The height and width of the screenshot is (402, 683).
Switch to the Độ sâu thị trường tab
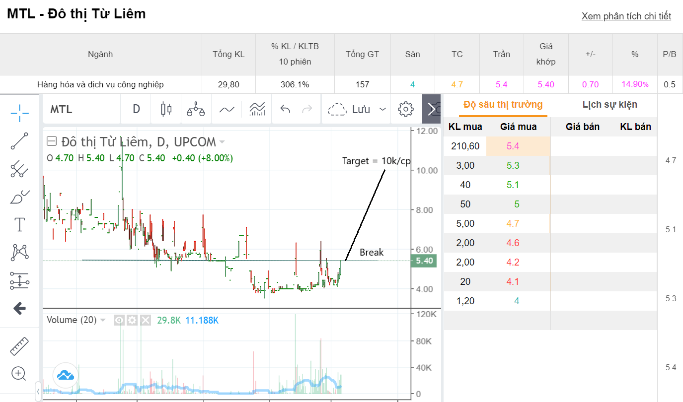pos(503,105)
